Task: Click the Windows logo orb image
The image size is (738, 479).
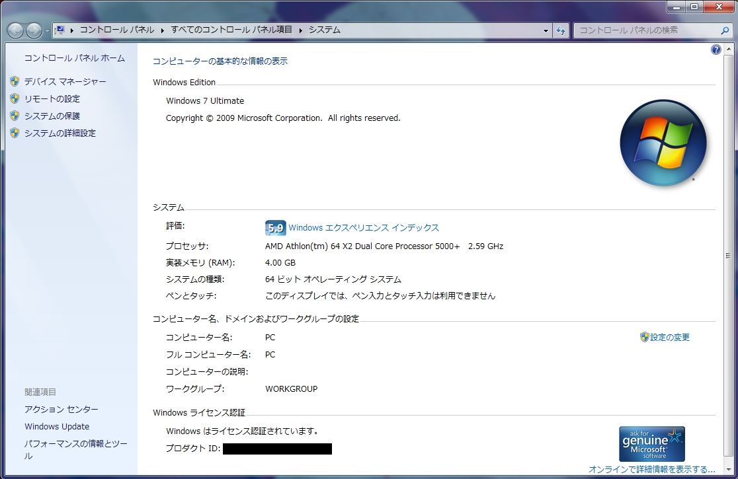Action: [x=663, y=143]
